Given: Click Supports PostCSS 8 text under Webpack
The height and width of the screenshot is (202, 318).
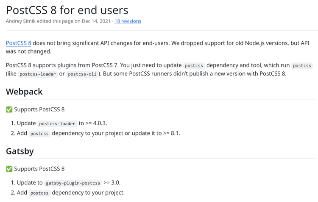Looking at the screenshot, I should (x=39, y=109).
